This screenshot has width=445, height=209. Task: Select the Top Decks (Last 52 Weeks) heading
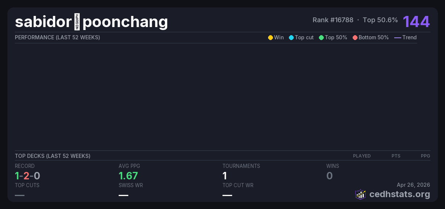click(52, 156)
